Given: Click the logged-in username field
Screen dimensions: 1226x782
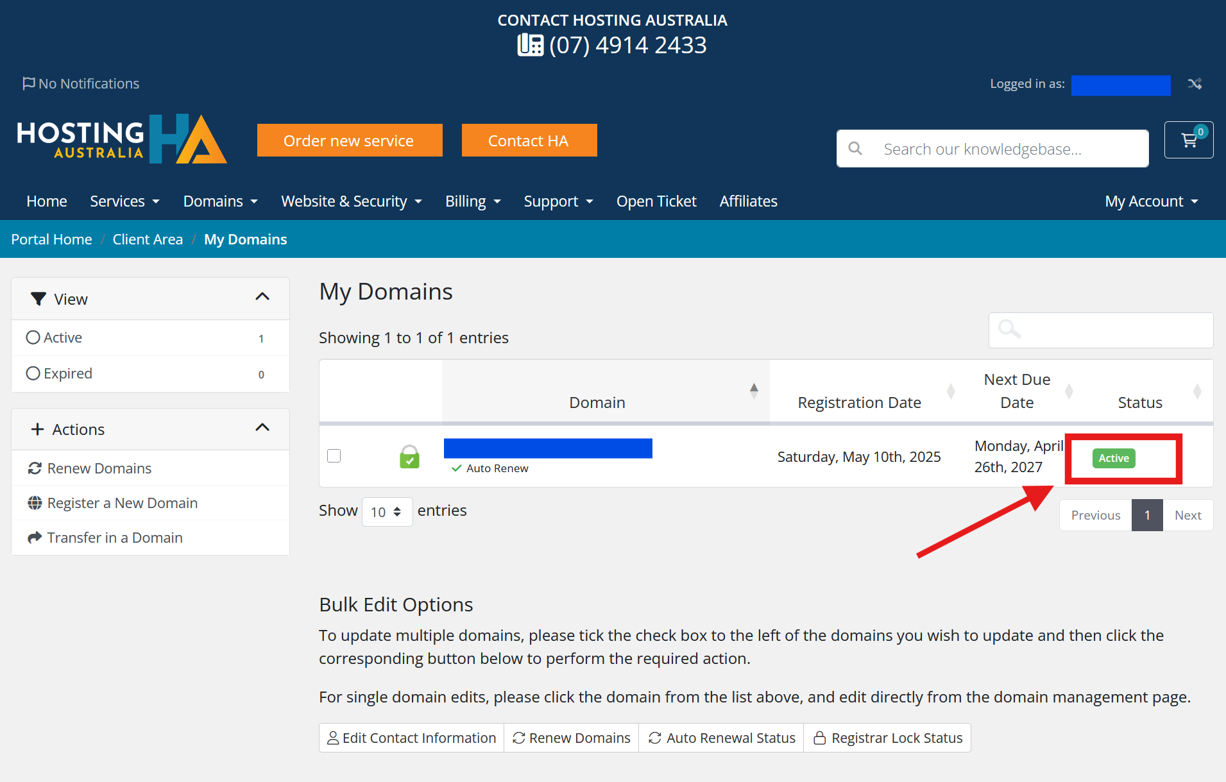Looking at the screenshot, I should (1121, 85).
